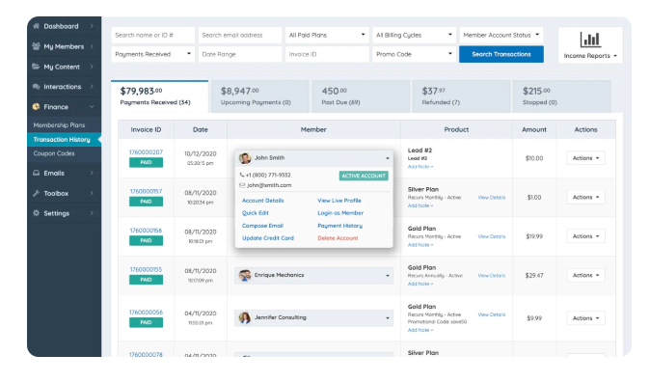Click Enrique Mechanics avatar photo

[x=245, y=275]
